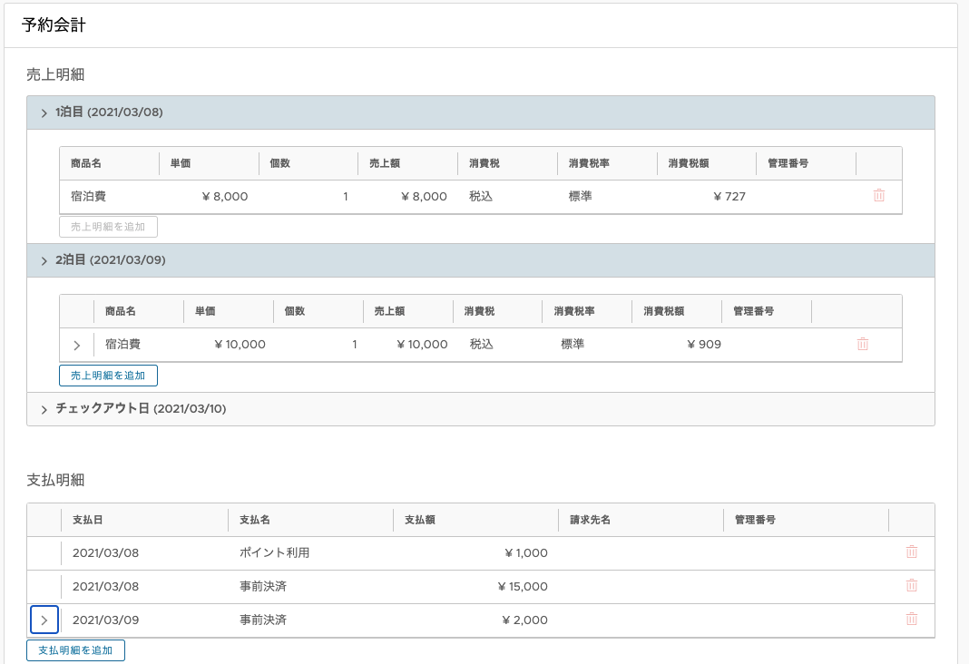Click the 2021/03/09 payment date

[105, 620]
